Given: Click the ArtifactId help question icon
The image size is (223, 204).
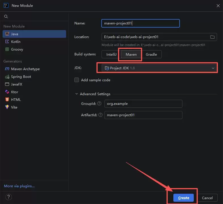Looking at the screenshot, I should point(100,115).
